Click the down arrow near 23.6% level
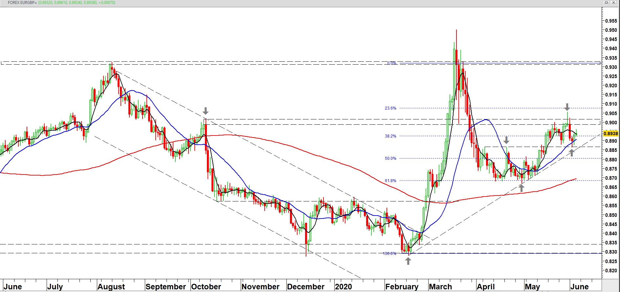Viewport: 620px width, 292px height. pyautogui.click(x=567, y=107)
